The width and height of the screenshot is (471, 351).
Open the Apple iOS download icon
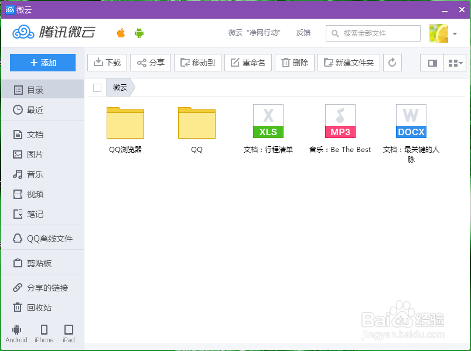(x=121, y=33)
